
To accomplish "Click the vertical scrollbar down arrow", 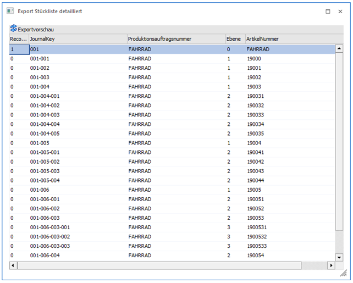I will point(339,257).
